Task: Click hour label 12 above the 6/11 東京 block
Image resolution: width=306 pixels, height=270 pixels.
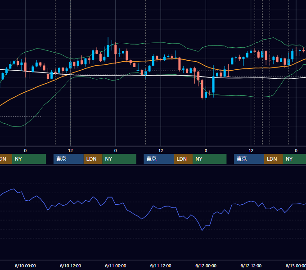Action: (161, 151)
